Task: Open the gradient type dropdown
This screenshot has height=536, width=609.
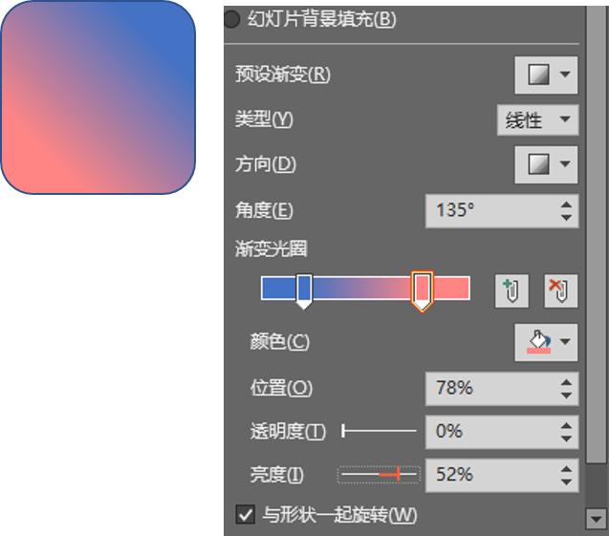Action: pos(538,119)
